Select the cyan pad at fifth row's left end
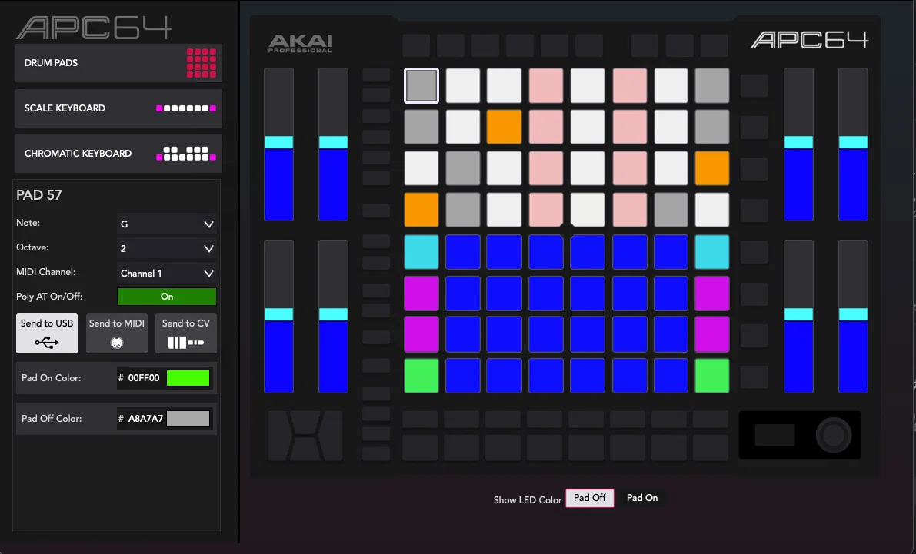 (x=421, y=252)
